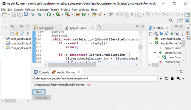191x110 pixels.
Task: Click the bookmarks icon in Applet Runner
Action: coord(172,78)
